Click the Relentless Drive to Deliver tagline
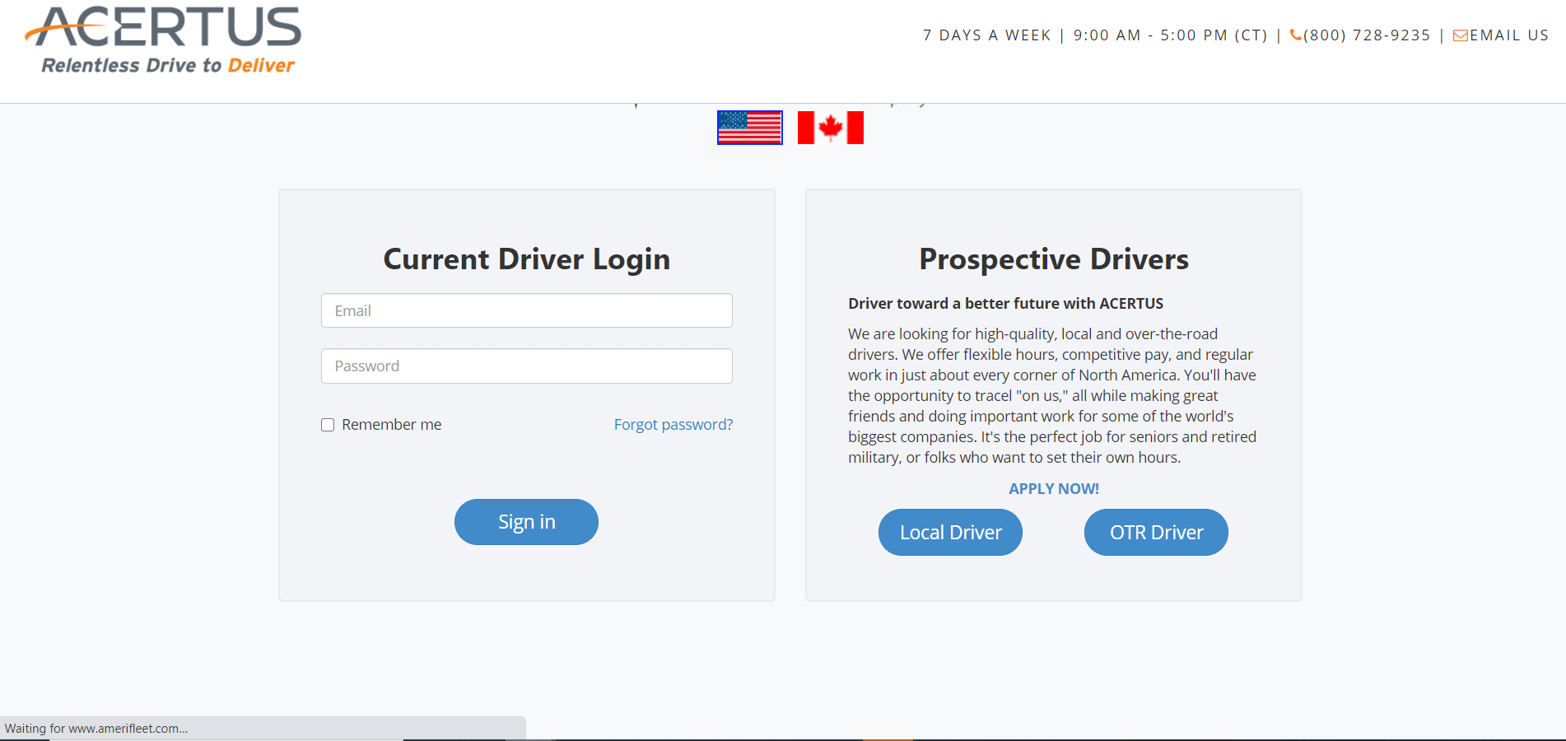This screenshot has height=741, width=1566. point(168,66)
